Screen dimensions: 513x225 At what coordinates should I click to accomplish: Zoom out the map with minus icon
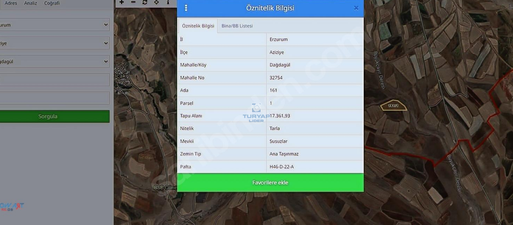click(133, 2)
